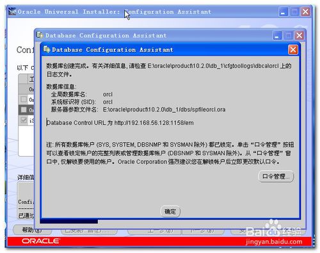This screenshot has height=253, width=320.
Task: Click the 确定 confirm button
Action: (x=170, y=211)
